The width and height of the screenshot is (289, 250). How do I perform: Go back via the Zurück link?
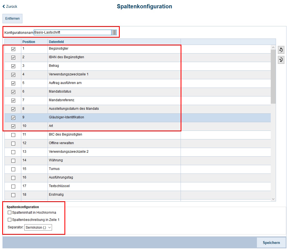click(10, 6)
